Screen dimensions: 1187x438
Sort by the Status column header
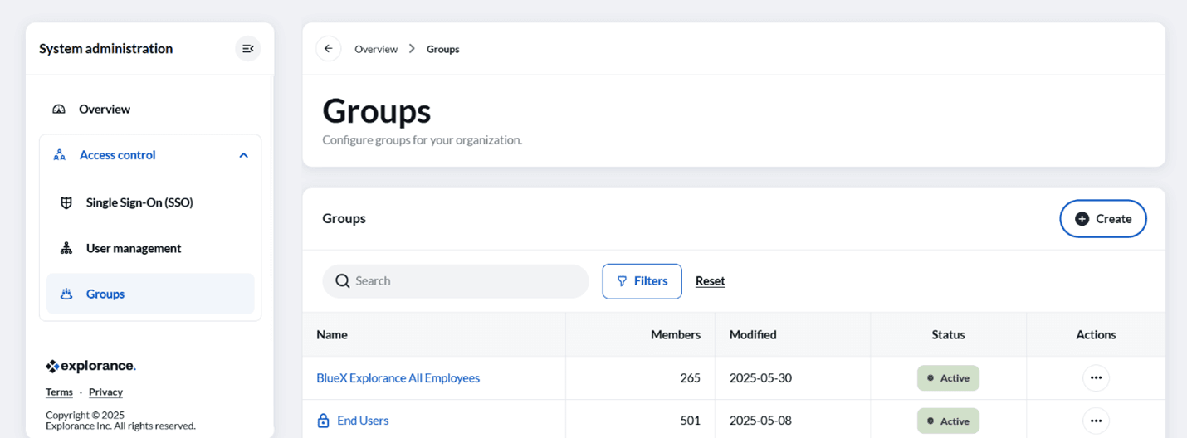[948, 335]
